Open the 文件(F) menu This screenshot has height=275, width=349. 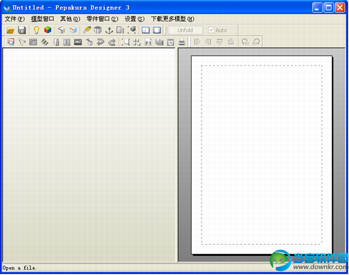[15, 19]
